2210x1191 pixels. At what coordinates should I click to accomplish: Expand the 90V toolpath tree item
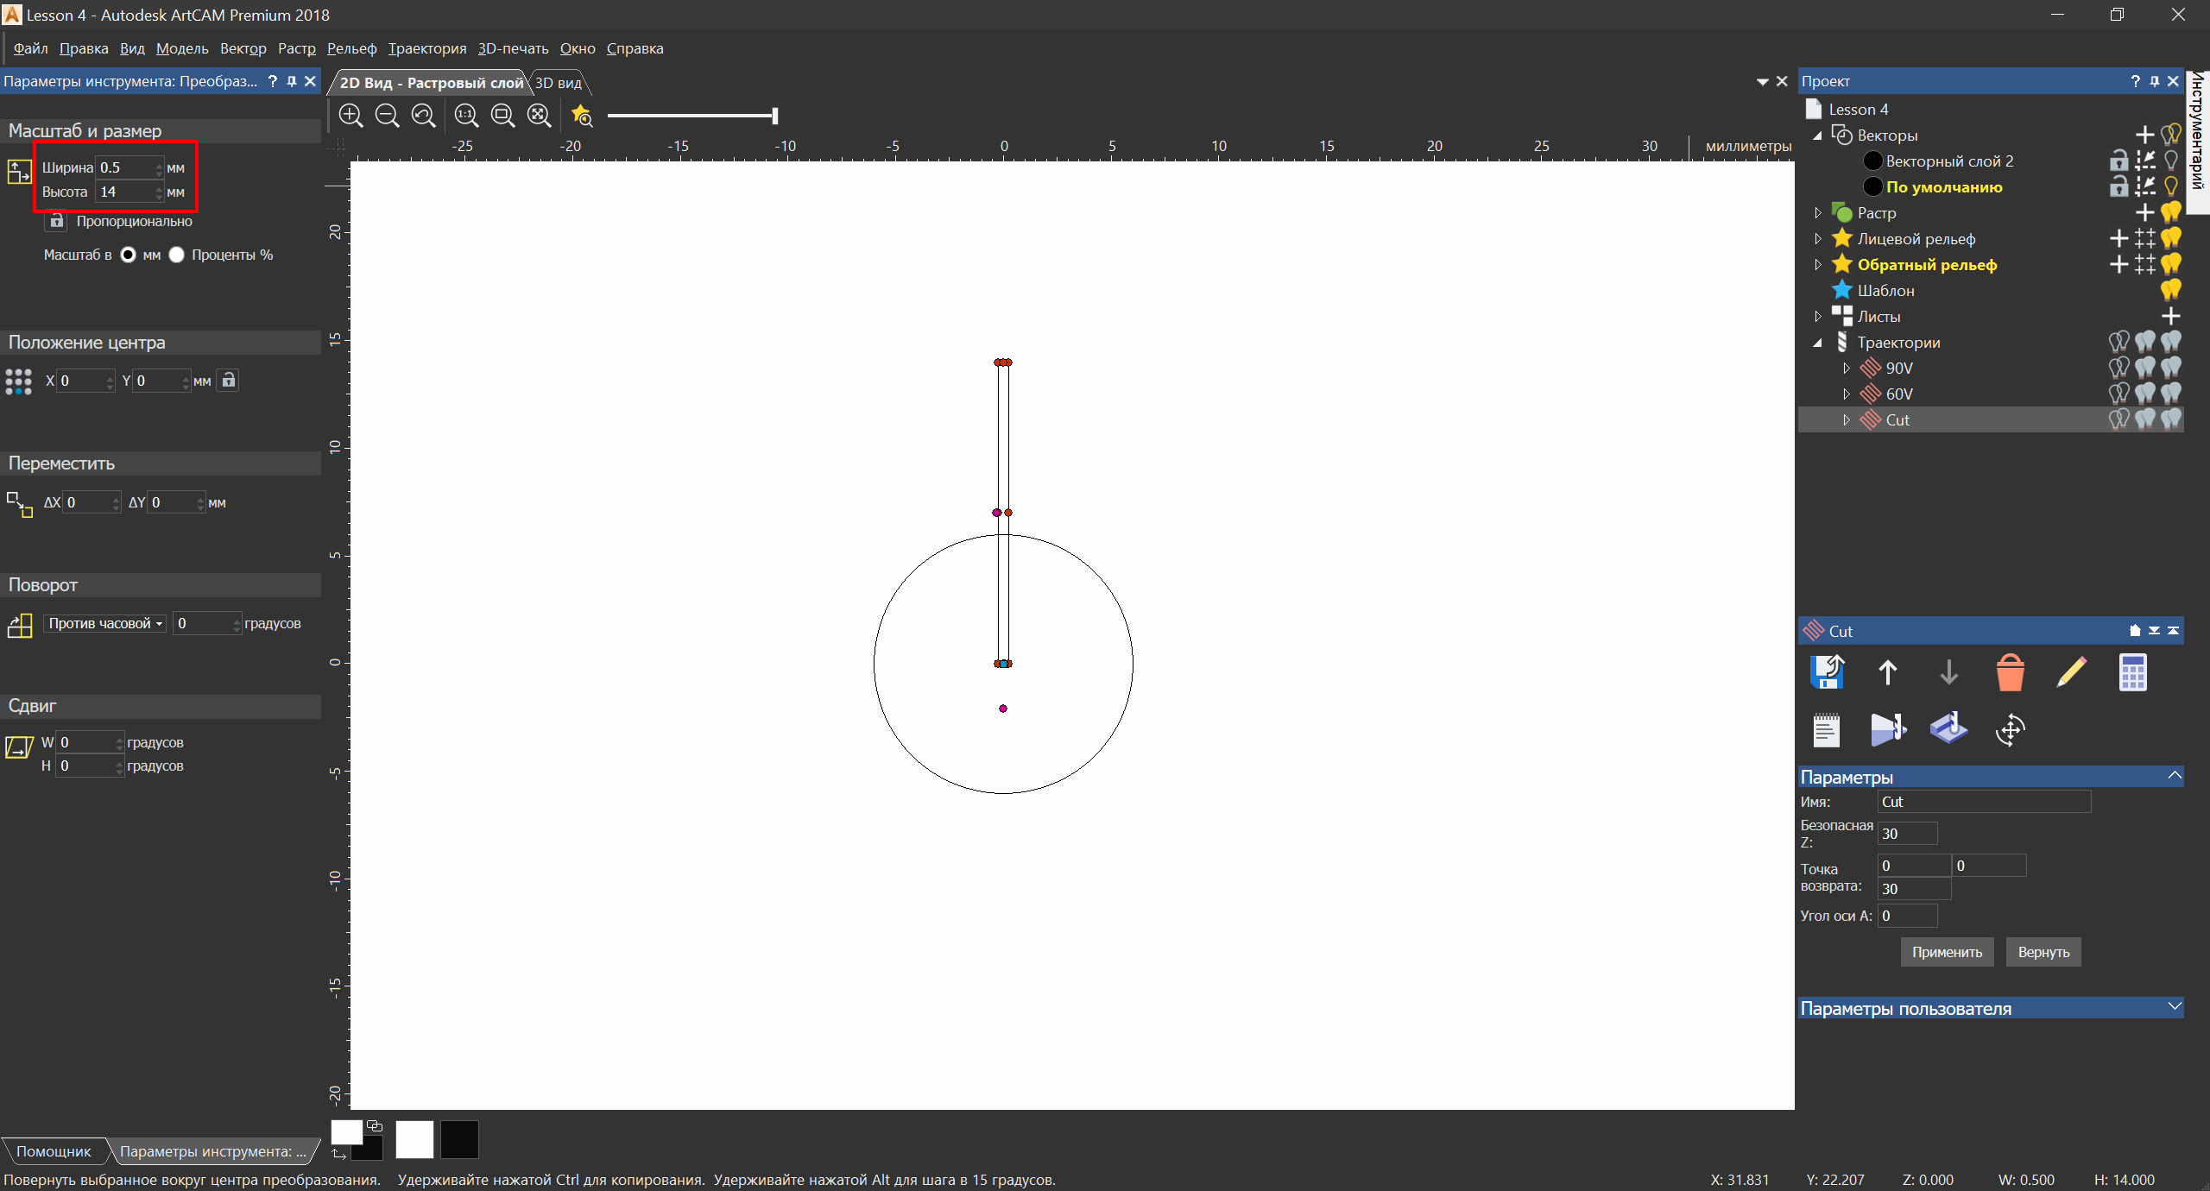tap(1847, 369)
